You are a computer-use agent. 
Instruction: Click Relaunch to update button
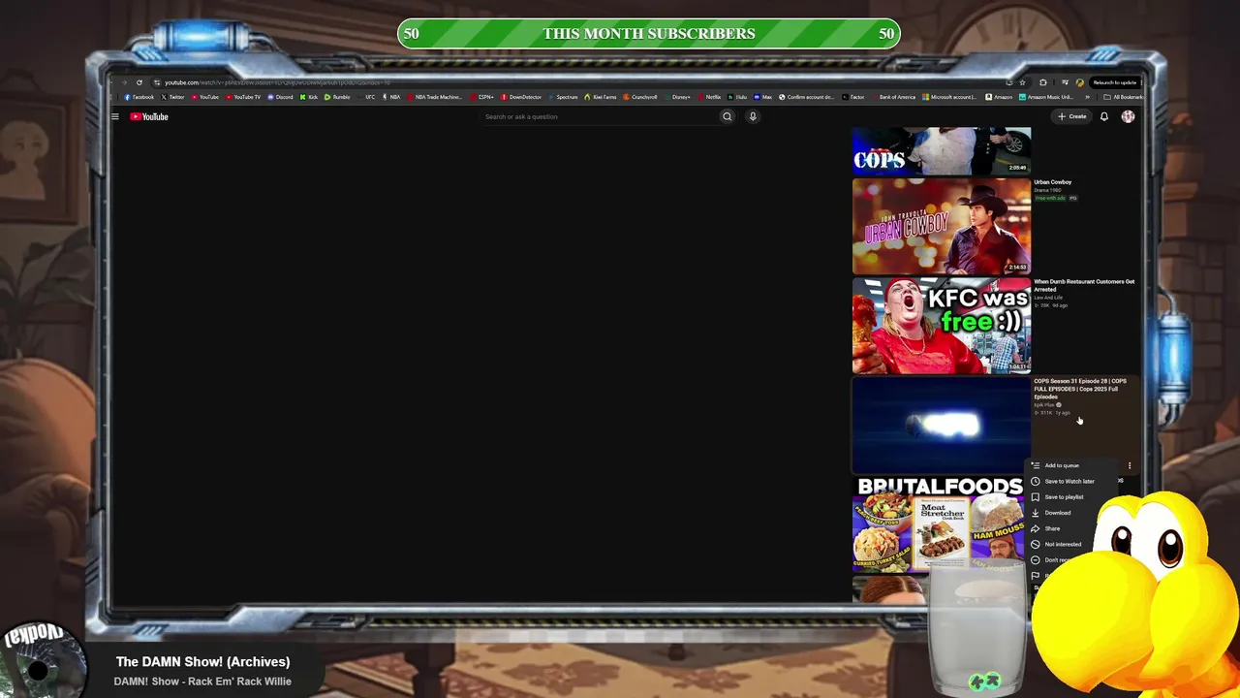click(x=1115, y=82)
